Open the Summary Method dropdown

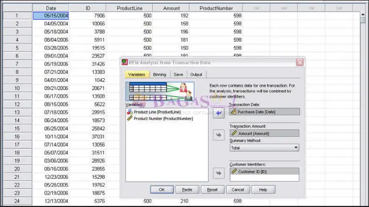tap(264, 148)
